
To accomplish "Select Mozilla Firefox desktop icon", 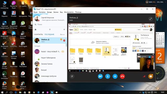I will (x=4, y=85).
